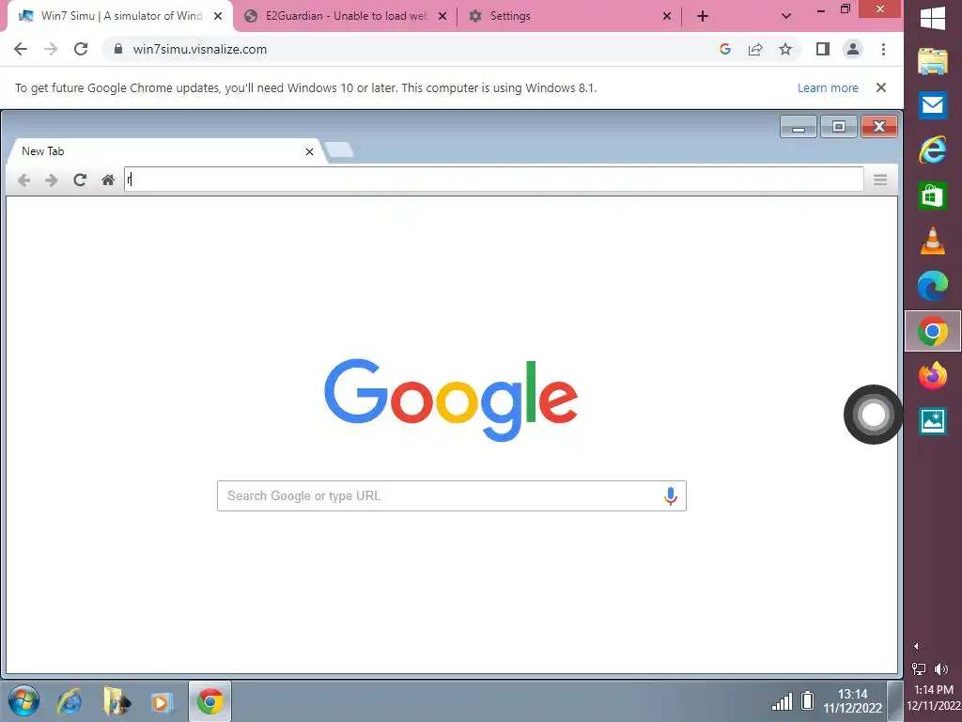Screen dimensions: 962x722
Task: Click the Google icon in the address bar
Action: tap(725, 49)
